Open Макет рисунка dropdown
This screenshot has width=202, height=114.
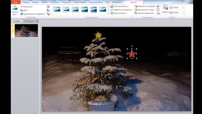(x=119, y=13)
